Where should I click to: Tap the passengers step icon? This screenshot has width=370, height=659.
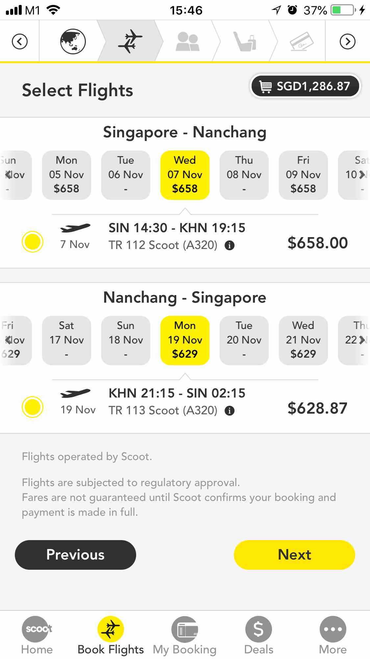(x=187, y=41)
